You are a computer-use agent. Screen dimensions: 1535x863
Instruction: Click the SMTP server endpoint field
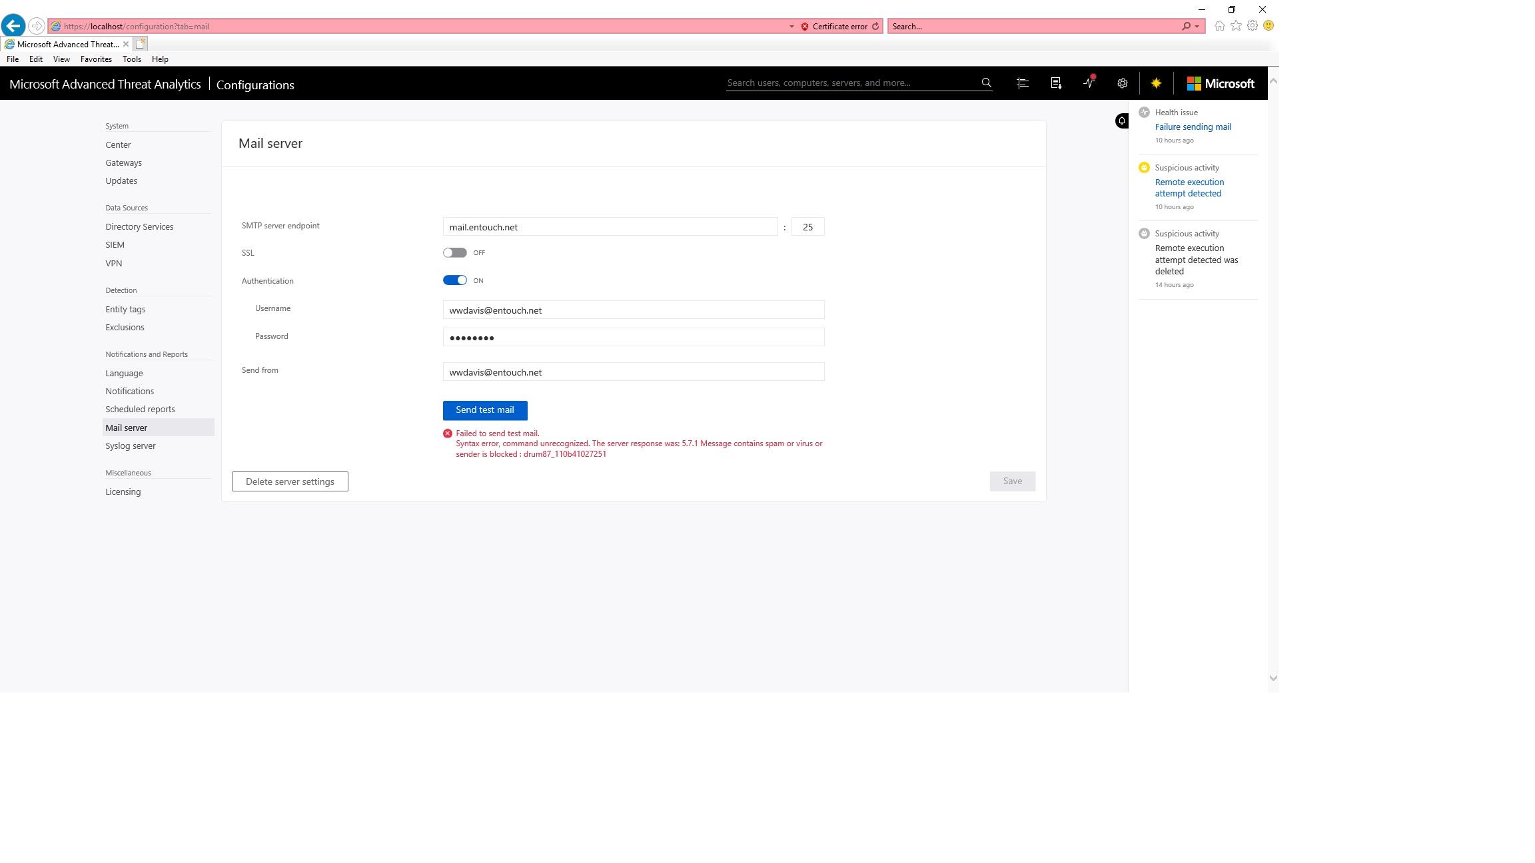click(610, 227)
